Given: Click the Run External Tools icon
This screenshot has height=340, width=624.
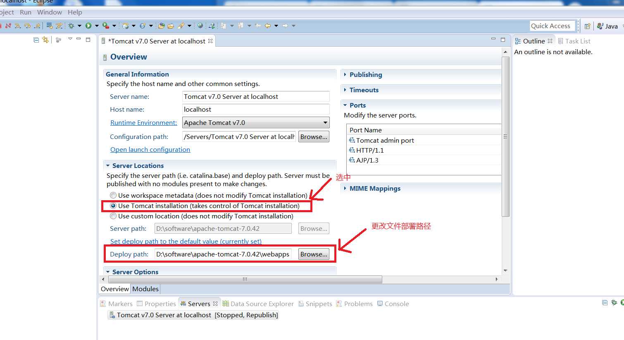Looking at the screenshot, I should coord(106,26).
